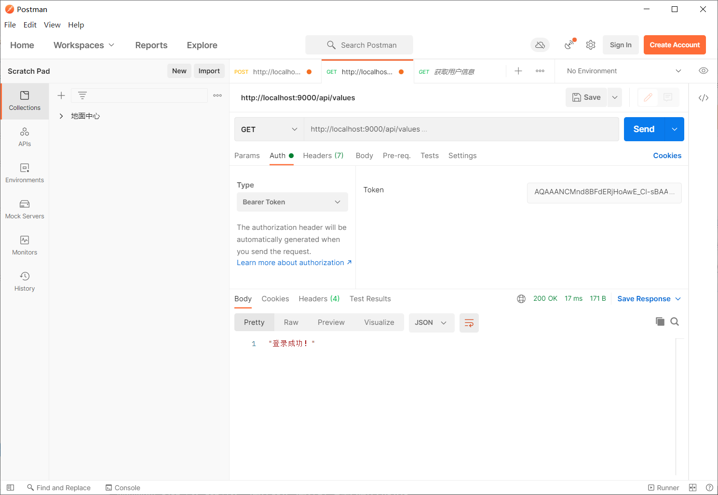Click the network globe icon near status
This screenshot has height=495, width=718.
[521, 299]
